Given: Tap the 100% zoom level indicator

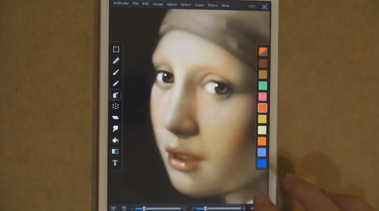Looking at the screenshot, I should [253, 6].
